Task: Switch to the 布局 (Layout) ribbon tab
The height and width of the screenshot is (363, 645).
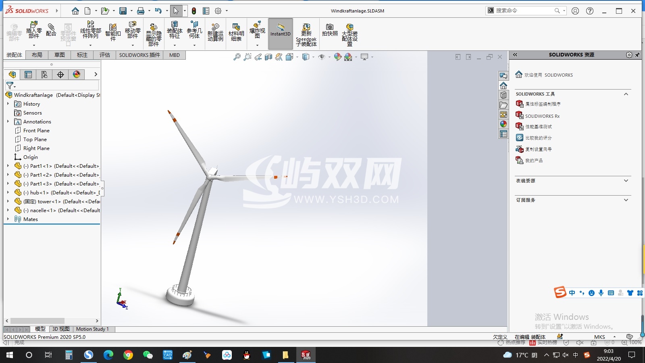Action: pyautogui.click(x=37, y=55)
